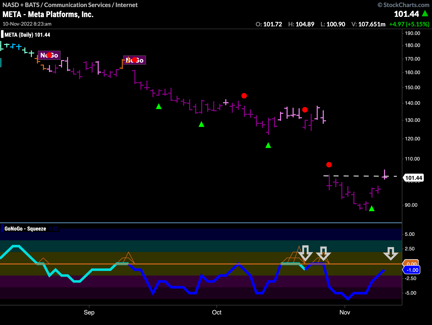432x325 pixels.
Task: Click the -2.50 oscillator axis label
Action: coord(410,278)
